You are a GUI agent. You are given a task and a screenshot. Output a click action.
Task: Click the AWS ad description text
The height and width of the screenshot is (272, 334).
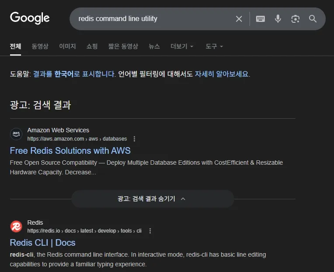tap(146, 167)
